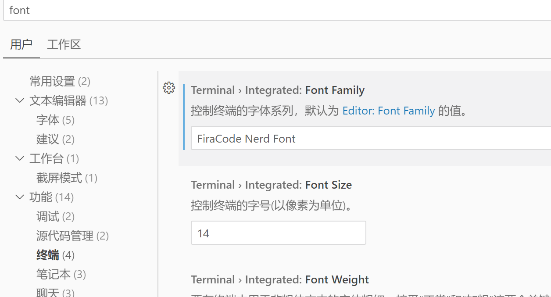Viewport: 551px width, 297px height.
Task: Select 聊天 under 功能
Action: [x=48, y=291]
